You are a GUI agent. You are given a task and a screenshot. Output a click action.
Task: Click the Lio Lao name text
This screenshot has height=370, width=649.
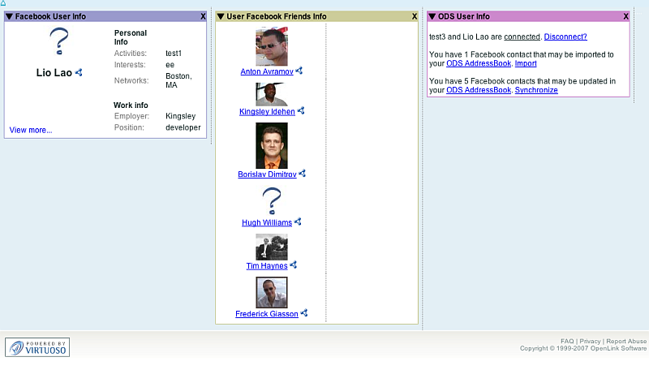pyautogui.click(x=54, y=72)
